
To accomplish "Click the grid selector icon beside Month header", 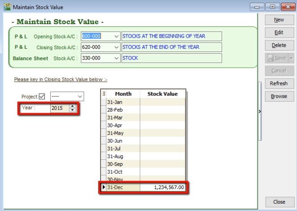I will click(104, 94).
